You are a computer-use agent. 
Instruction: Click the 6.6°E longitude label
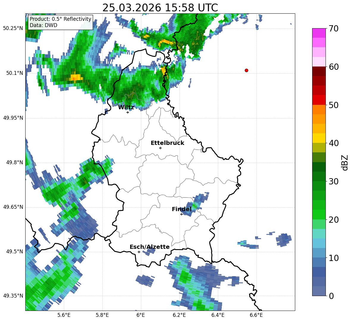[256, 315]
